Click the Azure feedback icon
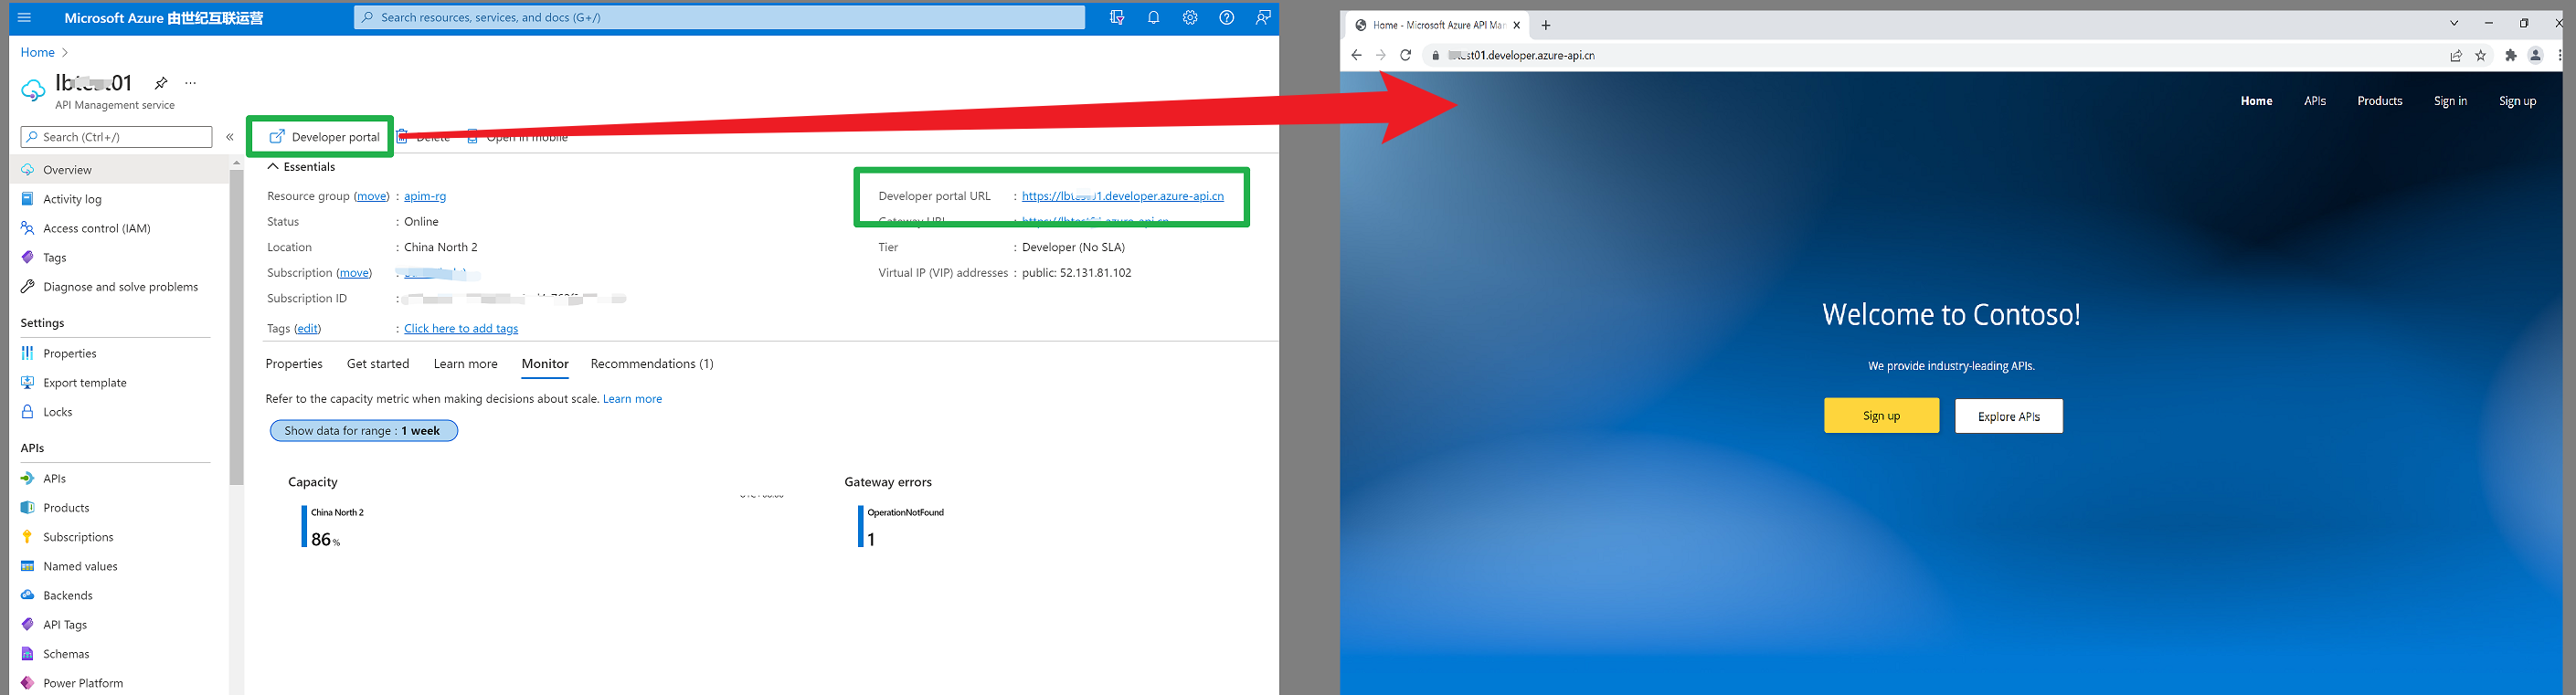The width and height of the screenshot is (2576, 695). [x=1263, y=17]
